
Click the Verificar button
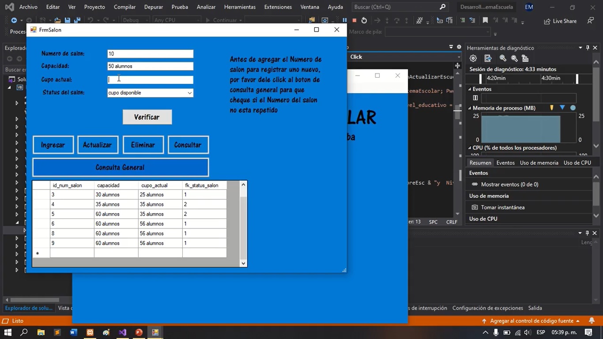click(x=147, y=117)
